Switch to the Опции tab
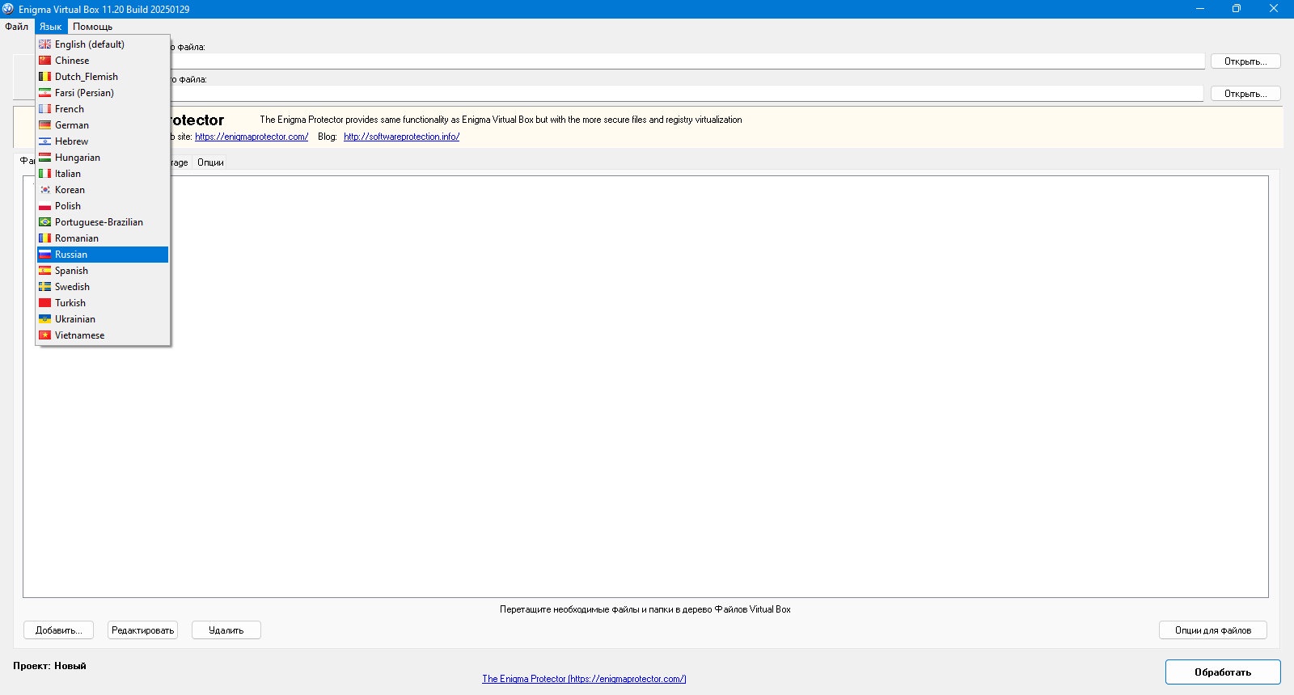 point(210,162)
